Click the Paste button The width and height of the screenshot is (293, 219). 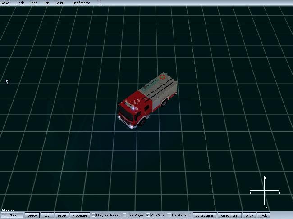coord(62,215)
